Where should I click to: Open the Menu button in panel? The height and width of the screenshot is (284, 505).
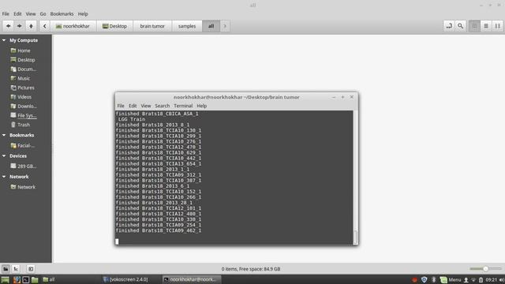451,279
